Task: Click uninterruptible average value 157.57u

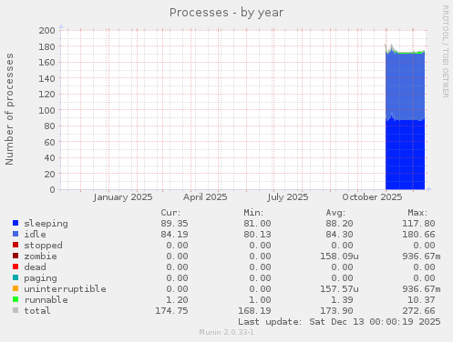Action: (339, 289)
